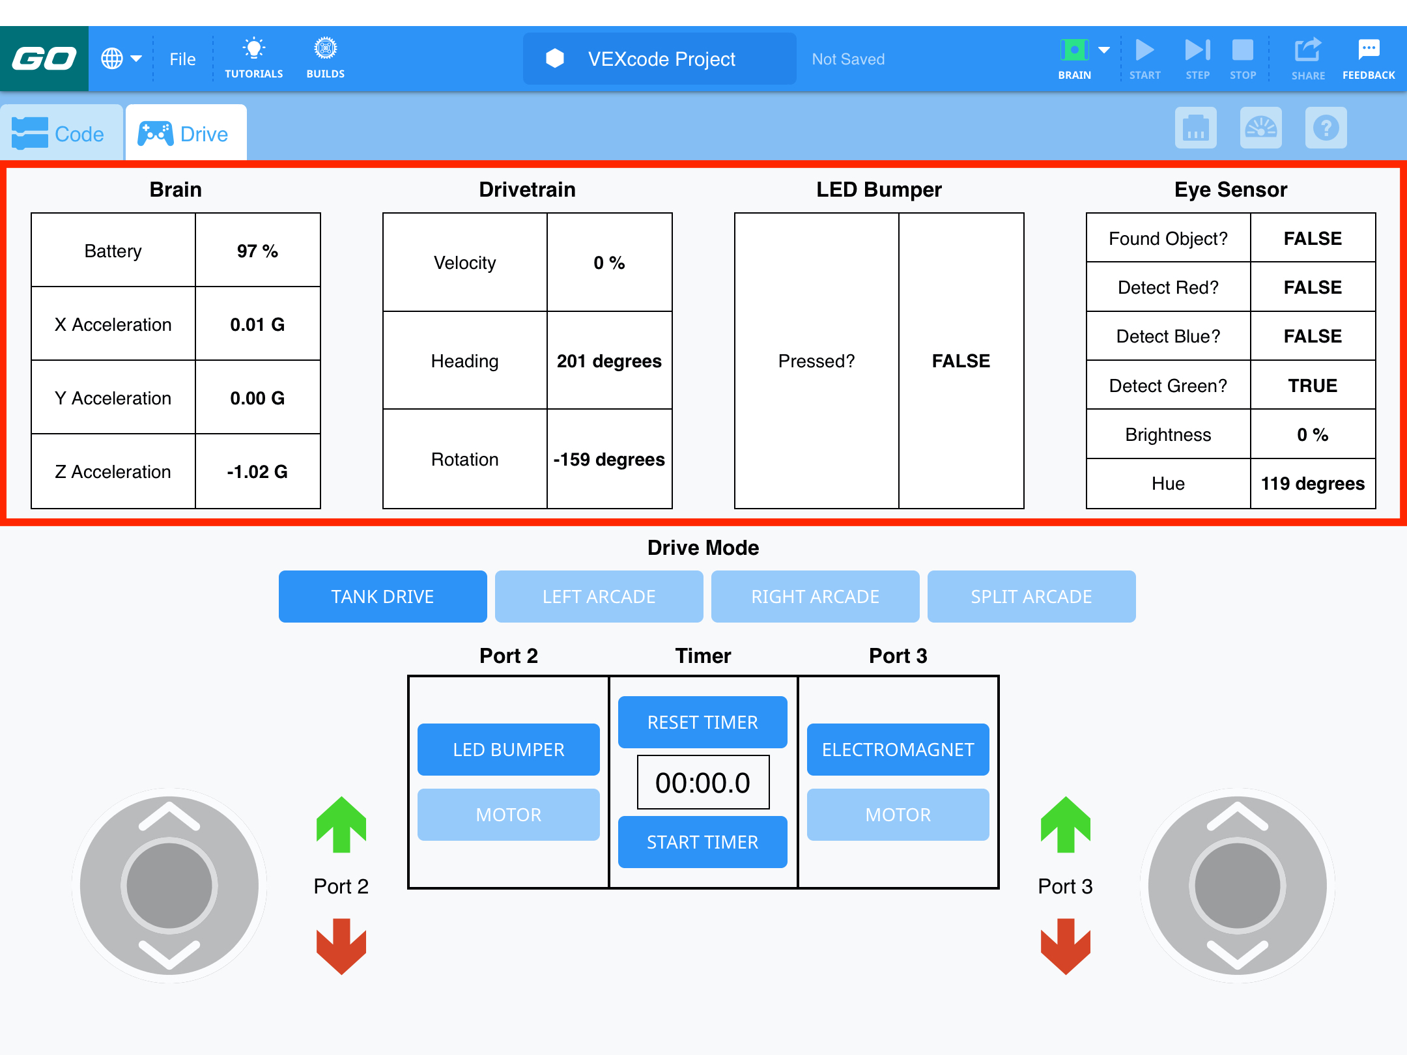Open the device port configuration panel
The width and height of the screenshot is (1407, 1055).
[x=1195, y=128]
